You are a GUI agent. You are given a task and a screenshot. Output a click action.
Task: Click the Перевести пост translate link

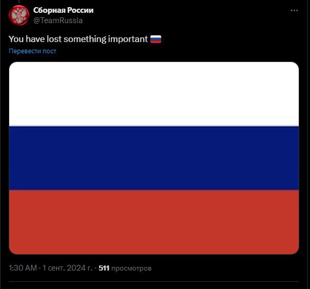click(32, 51)
